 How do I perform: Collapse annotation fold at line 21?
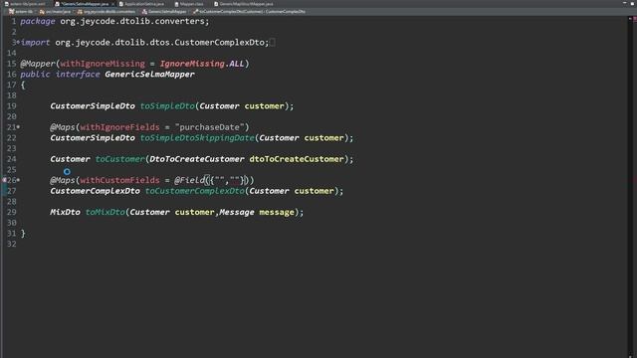coord(18,127)
